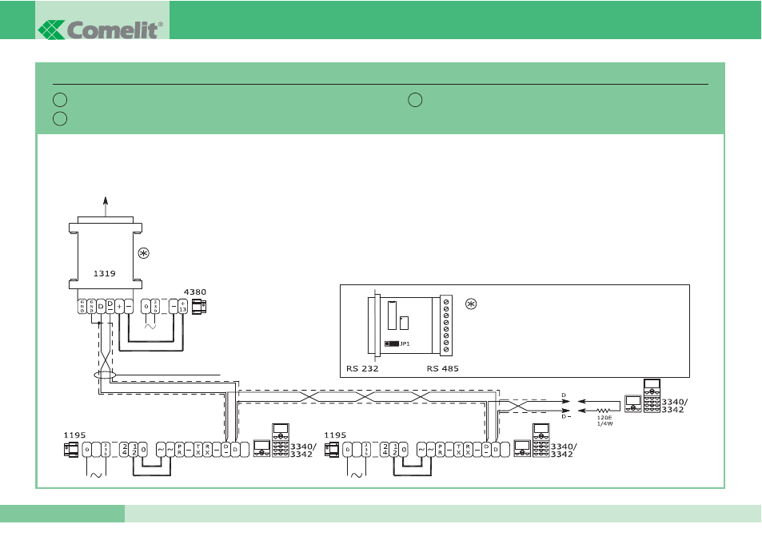This screenshot has height=540, width=762.
Task: Click the asterisk symbol beside the RS 485 converter
Action: pyautogui.click(x=471, y=304)
